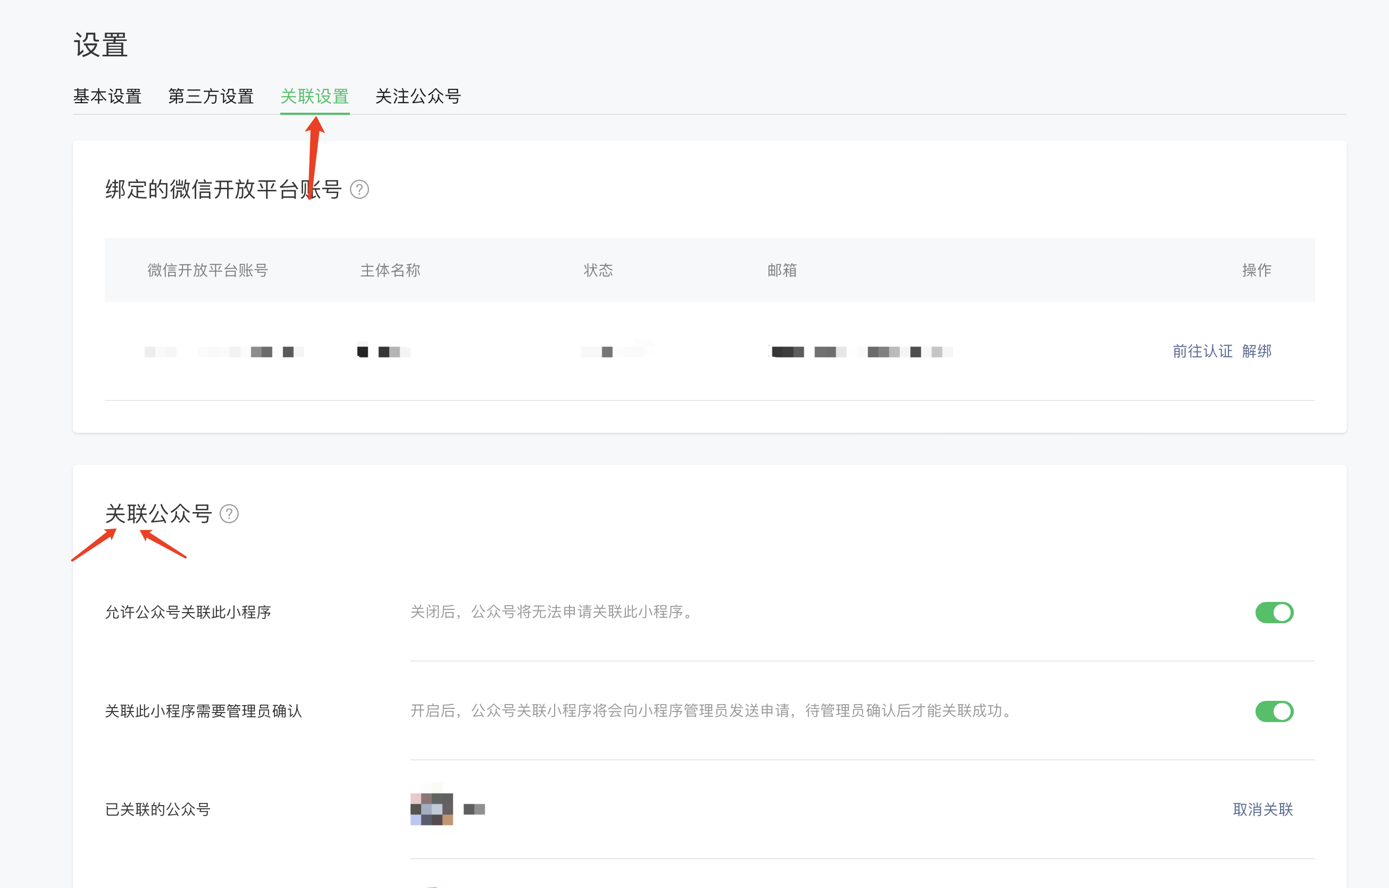Click the 微信开放平台账号 column header
1389x888 pixels.
click(x=207, y=270)
